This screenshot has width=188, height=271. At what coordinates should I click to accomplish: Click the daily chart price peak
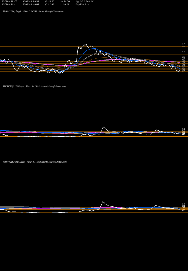tap(86, 45)
